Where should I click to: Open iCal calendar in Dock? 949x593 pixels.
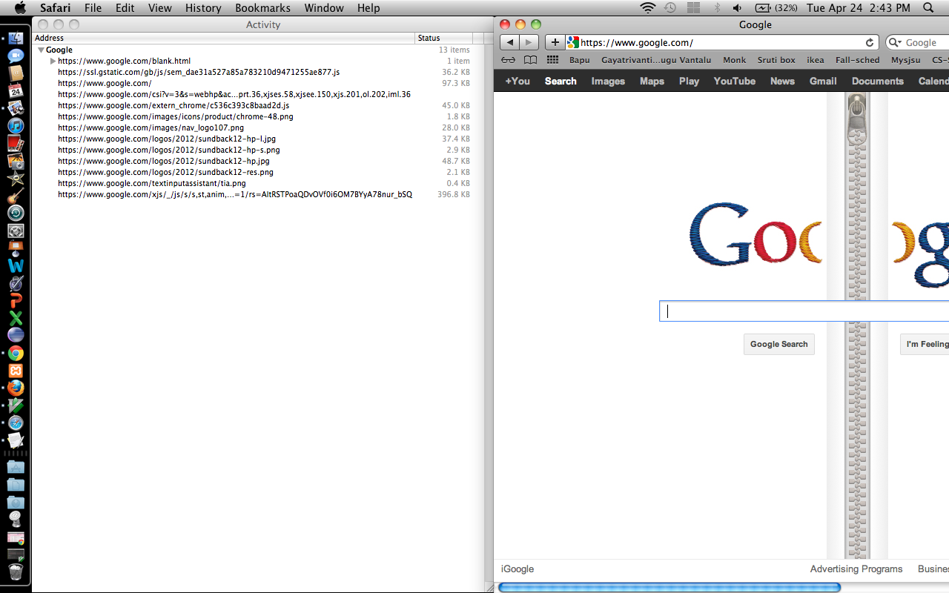click(x=16, y=91)
